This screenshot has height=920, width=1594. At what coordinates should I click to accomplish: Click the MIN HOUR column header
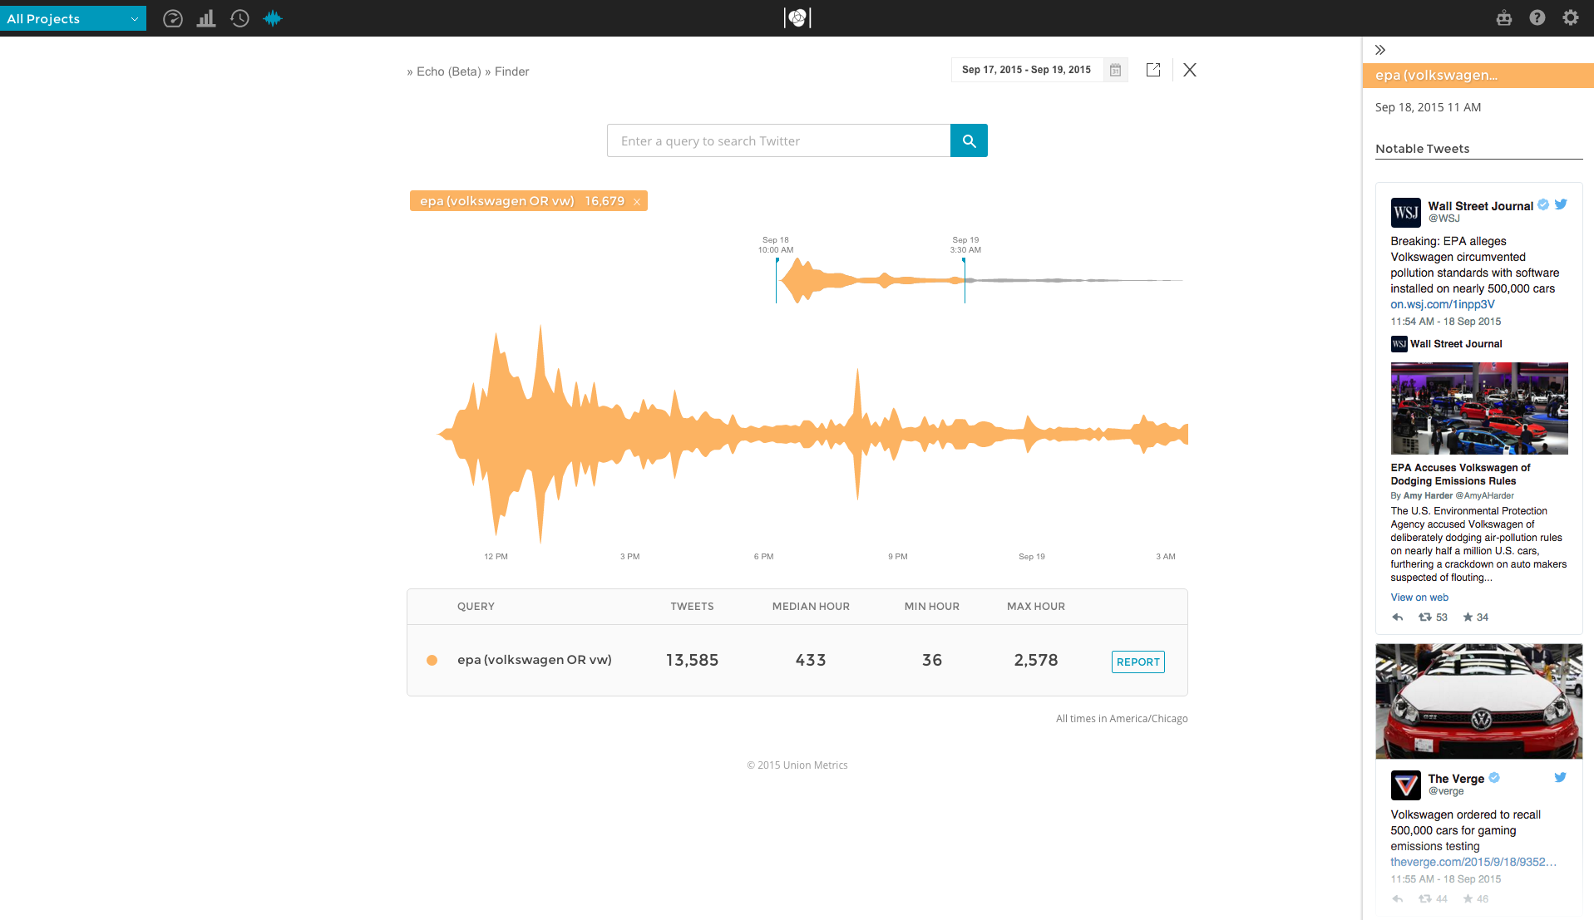click(x=931, y=606)
